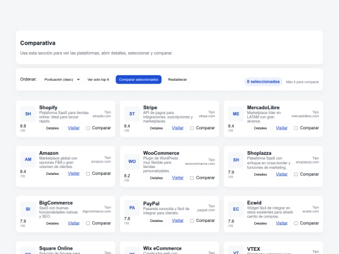This screenshot has width=339, height=254.
Task: Check Comparar for Shopify
Action: click(x=88, y=128)
